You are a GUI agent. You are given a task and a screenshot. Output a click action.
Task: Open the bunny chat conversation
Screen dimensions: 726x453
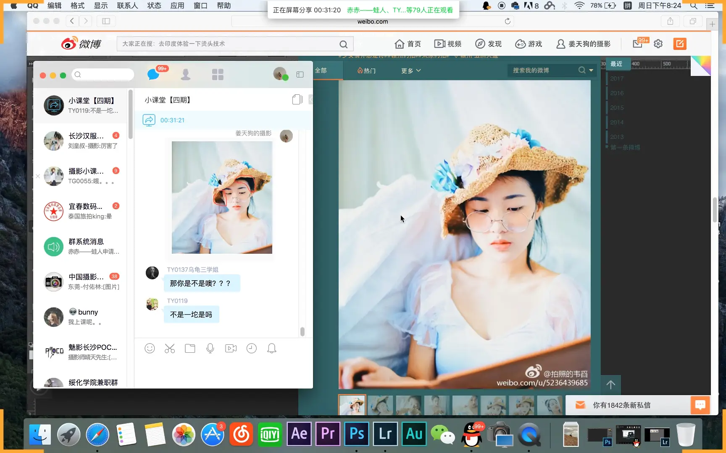81,317
